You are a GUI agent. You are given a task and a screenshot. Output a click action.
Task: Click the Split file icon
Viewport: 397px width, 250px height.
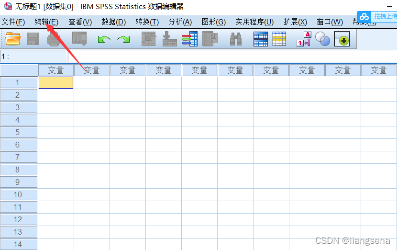coord(261,39)
